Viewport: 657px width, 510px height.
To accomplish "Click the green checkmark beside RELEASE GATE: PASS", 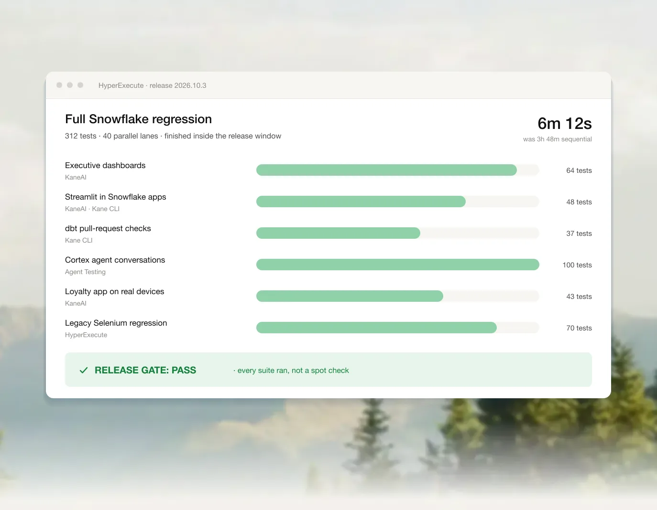I will click(84, 370).
